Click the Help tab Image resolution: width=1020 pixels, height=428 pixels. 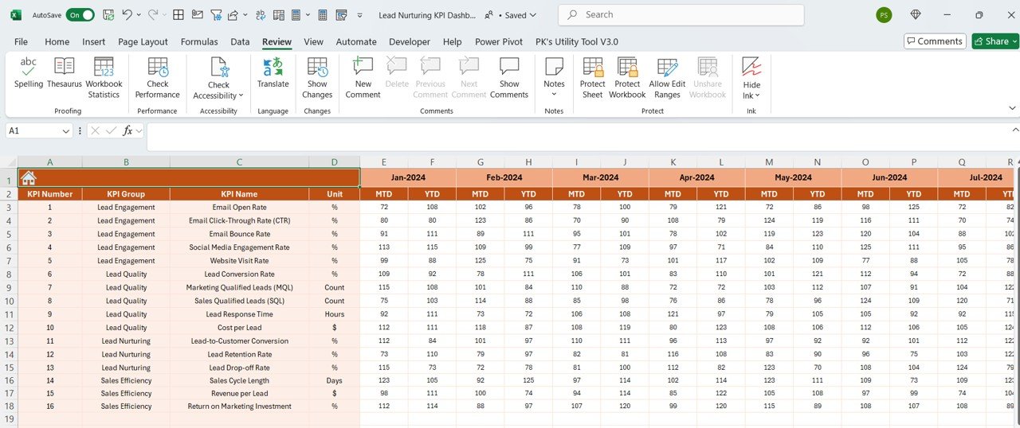(452, 42)
